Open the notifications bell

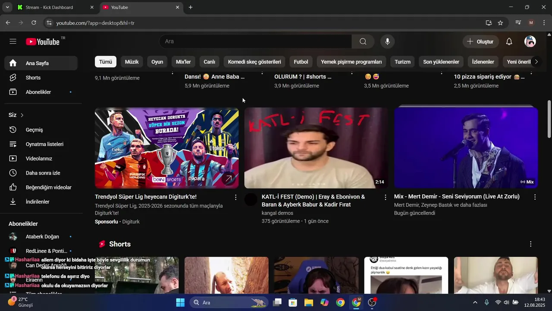[x=509, y=41]
